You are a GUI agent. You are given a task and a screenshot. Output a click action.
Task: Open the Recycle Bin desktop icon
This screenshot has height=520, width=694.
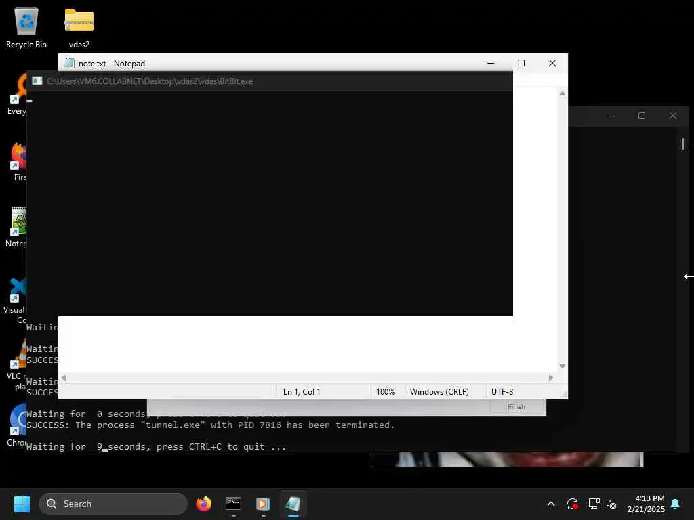coord(26,27)
